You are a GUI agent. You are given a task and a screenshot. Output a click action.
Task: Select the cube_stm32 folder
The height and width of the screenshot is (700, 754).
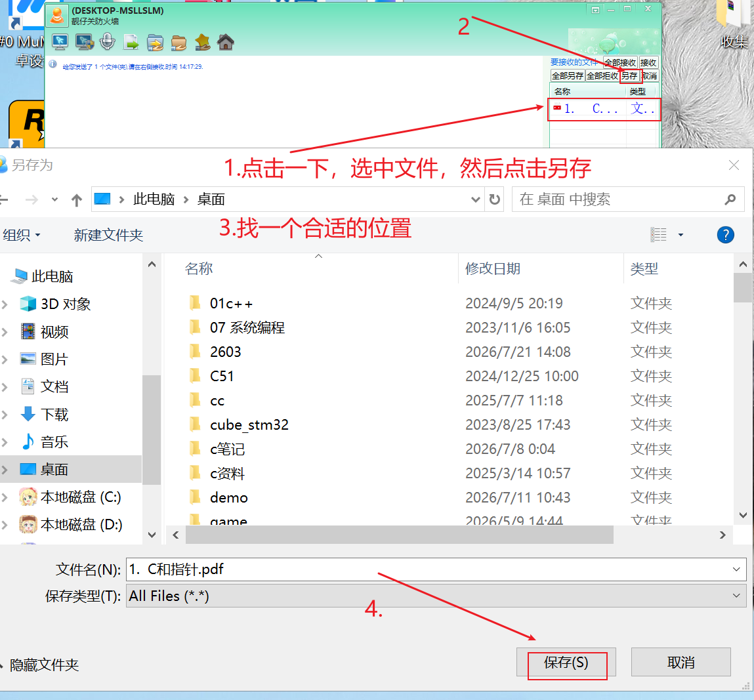(x=249, y=425)
